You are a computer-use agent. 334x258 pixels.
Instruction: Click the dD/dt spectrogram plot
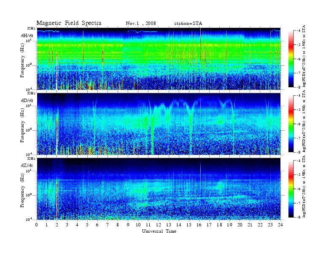[x=159, y=124]
